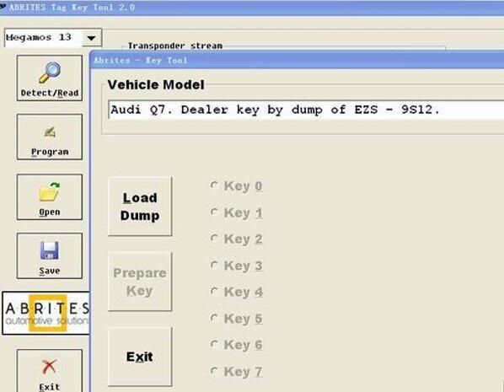
Task: Select the Key 6 radio button
Action: pos(214,345)
